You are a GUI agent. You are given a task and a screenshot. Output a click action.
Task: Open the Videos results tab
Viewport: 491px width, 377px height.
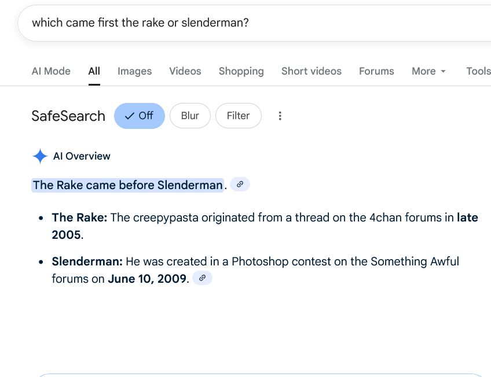(185, 71)
